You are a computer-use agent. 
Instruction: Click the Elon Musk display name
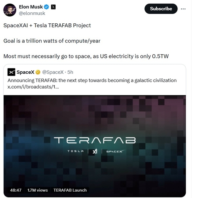click(31, 7)
